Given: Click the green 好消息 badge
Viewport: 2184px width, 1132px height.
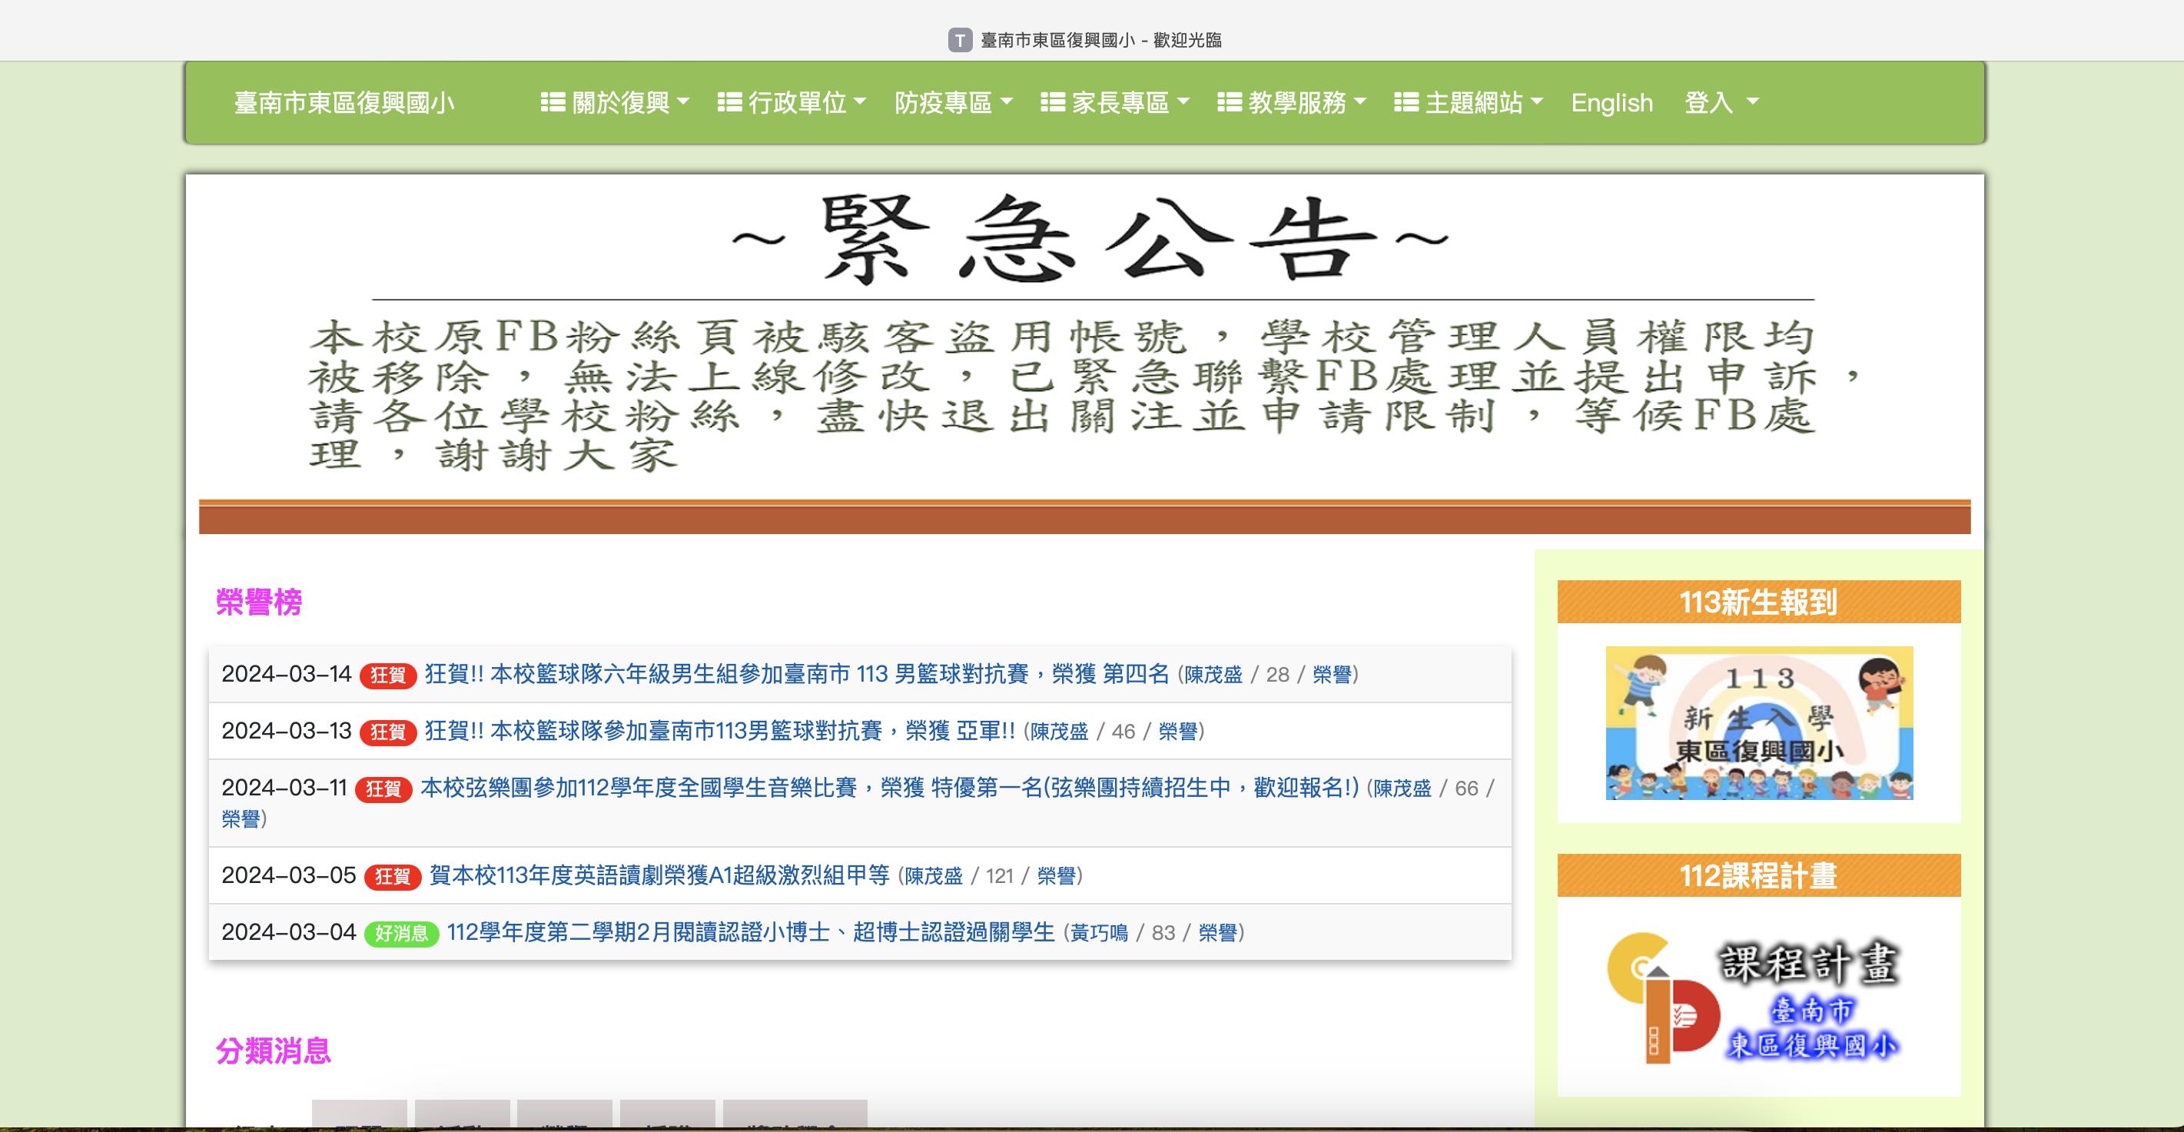Looking at the screenshot, I should [402, 933].
